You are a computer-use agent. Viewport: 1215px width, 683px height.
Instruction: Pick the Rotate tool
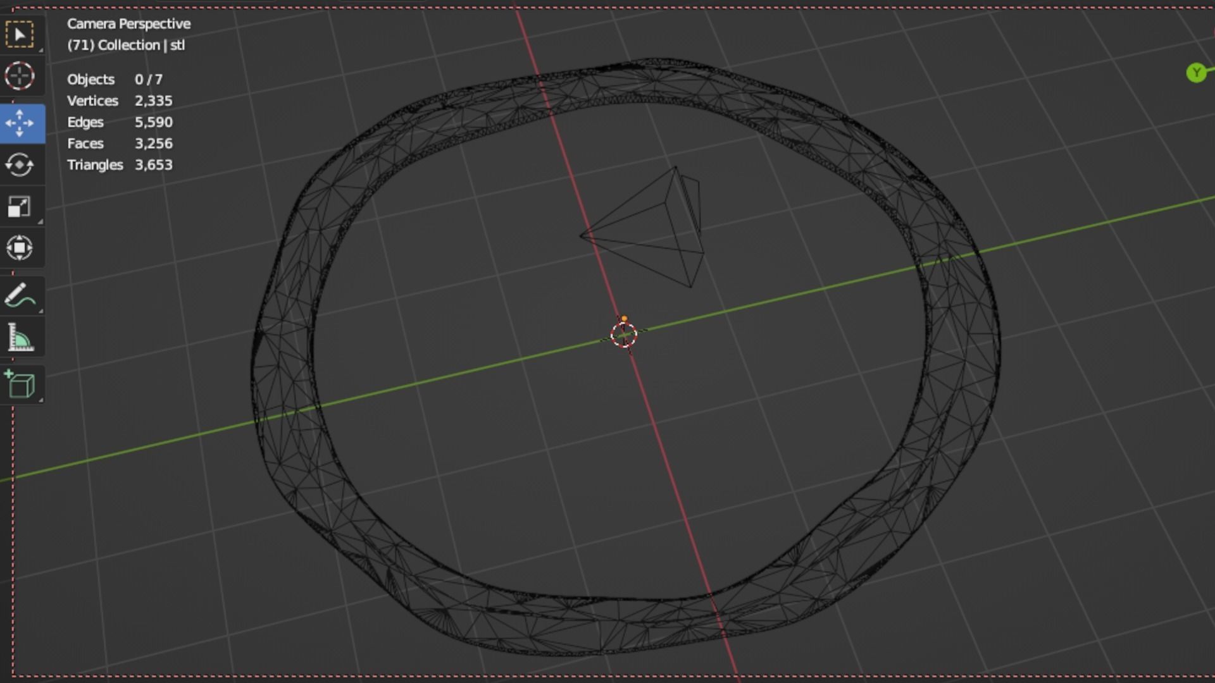[20, 165]
